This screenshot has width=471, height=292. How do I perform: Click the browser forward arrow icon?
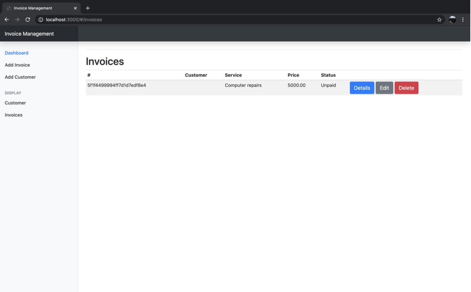tap(17, 19)
